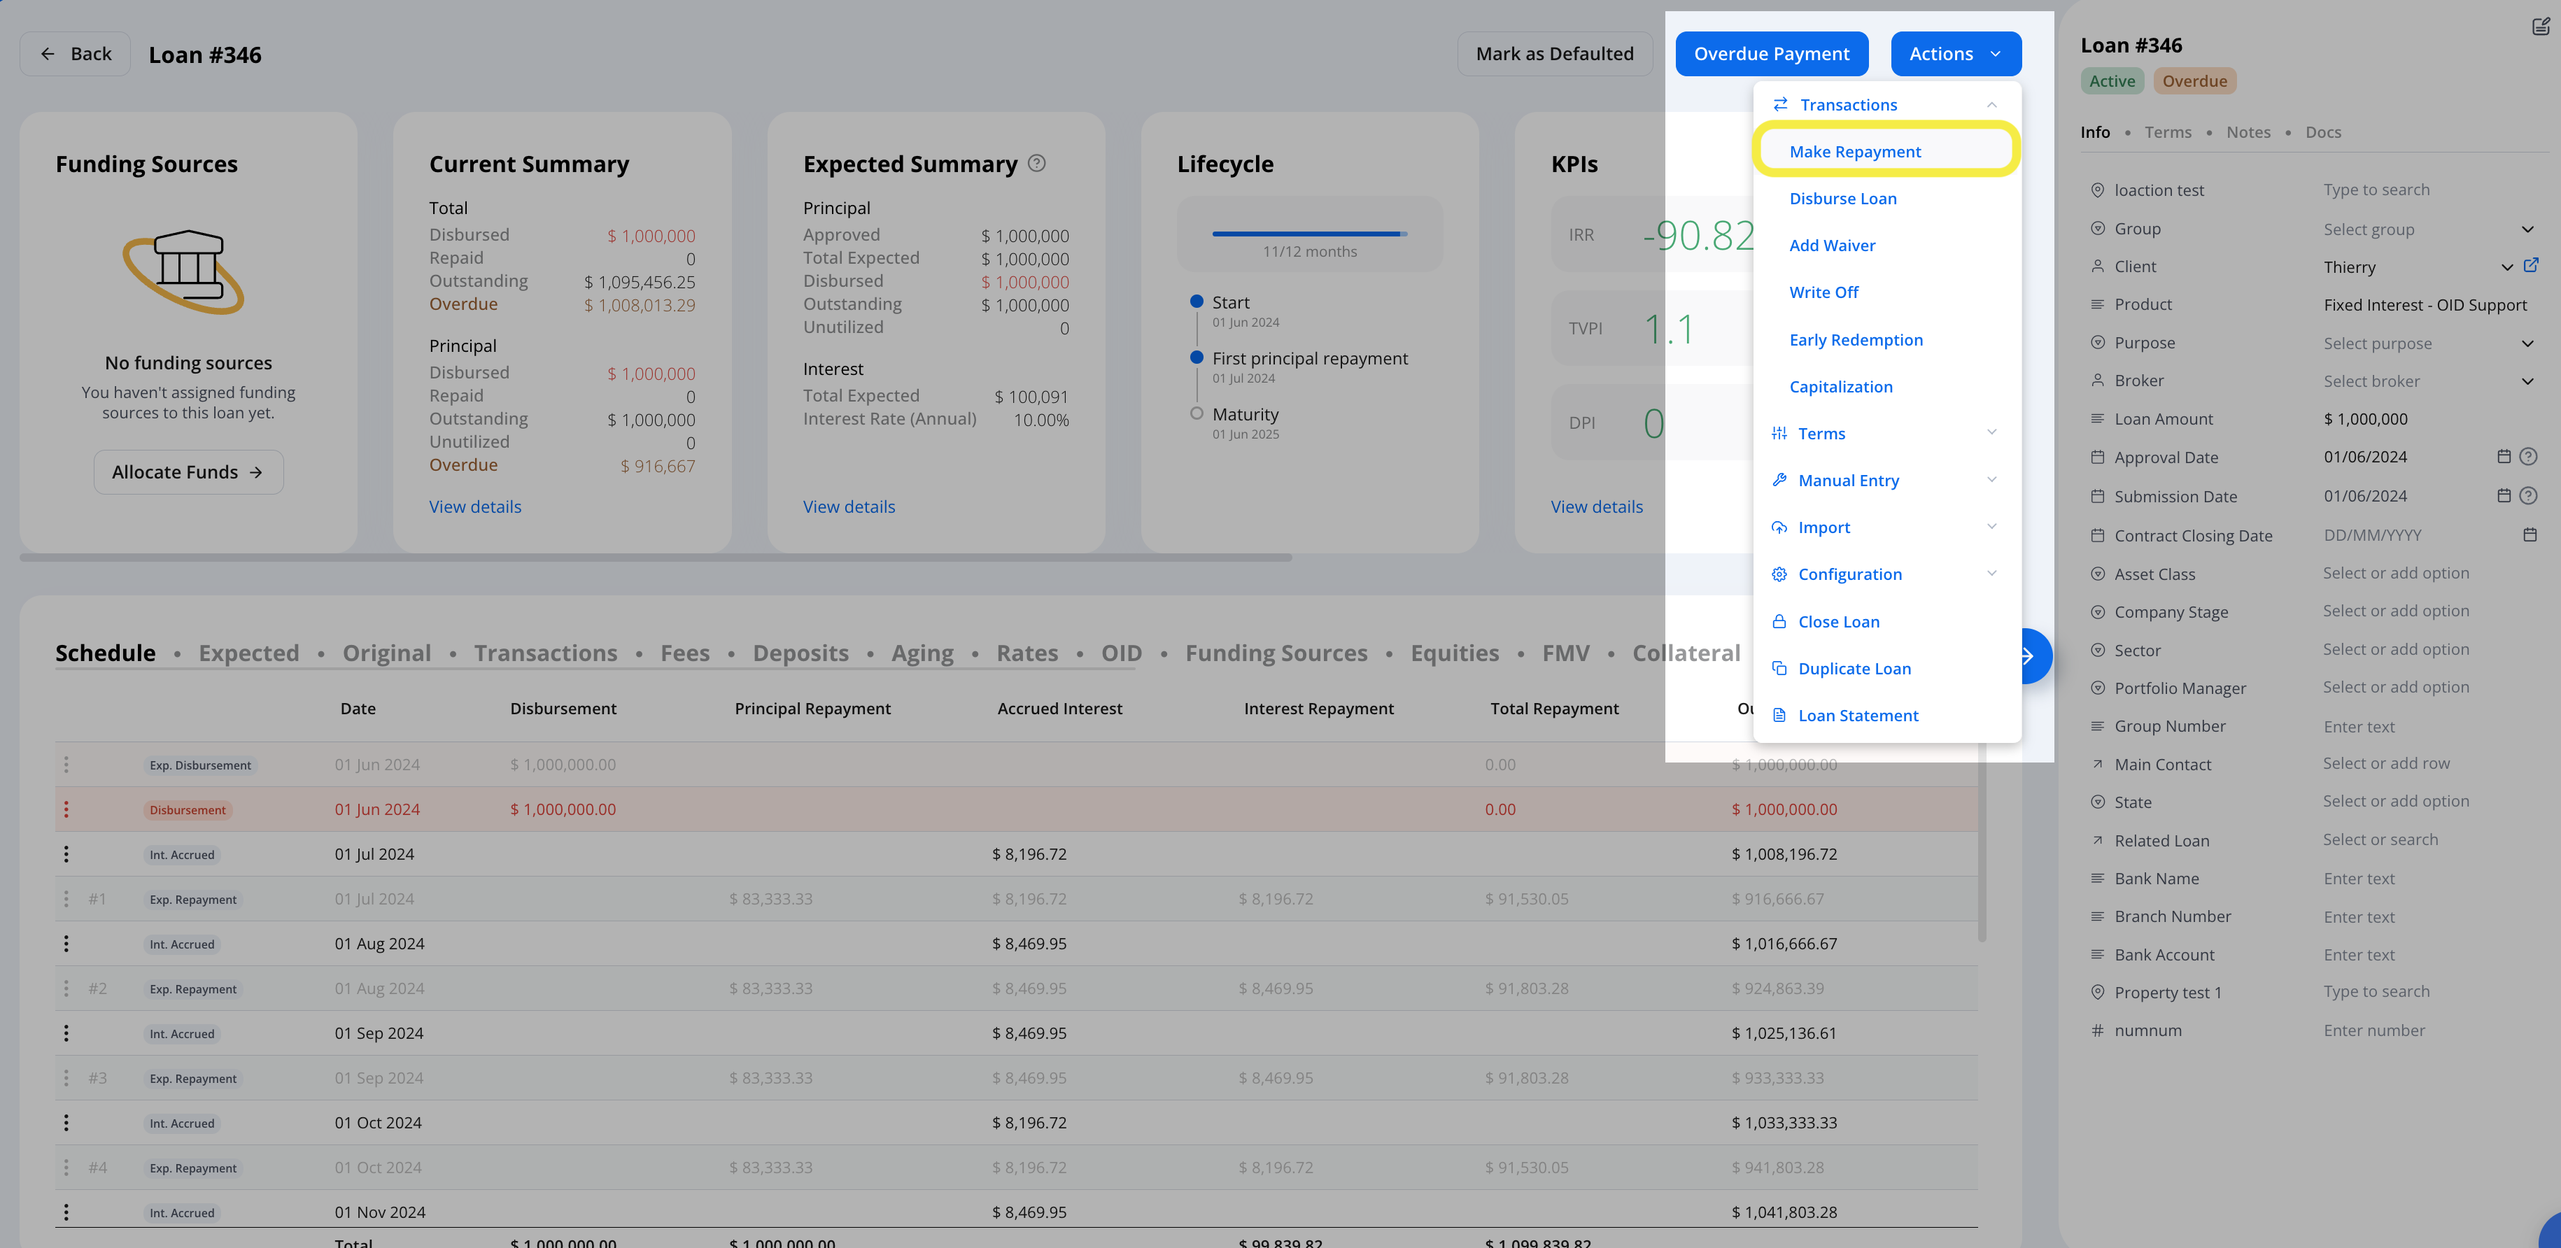Click the Allocate Funds button
Image resolution: width=2561 pixels, height=1248 pixels.
(188, 472)
